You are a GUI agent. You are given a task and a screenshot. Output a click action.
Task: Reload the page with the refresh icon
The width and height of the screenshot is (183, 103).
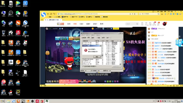[x=51, y=14]
